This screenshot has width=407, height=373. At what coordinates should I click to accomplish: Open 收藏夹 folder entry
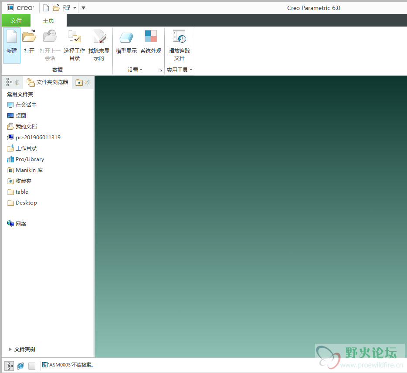[19, 181]
